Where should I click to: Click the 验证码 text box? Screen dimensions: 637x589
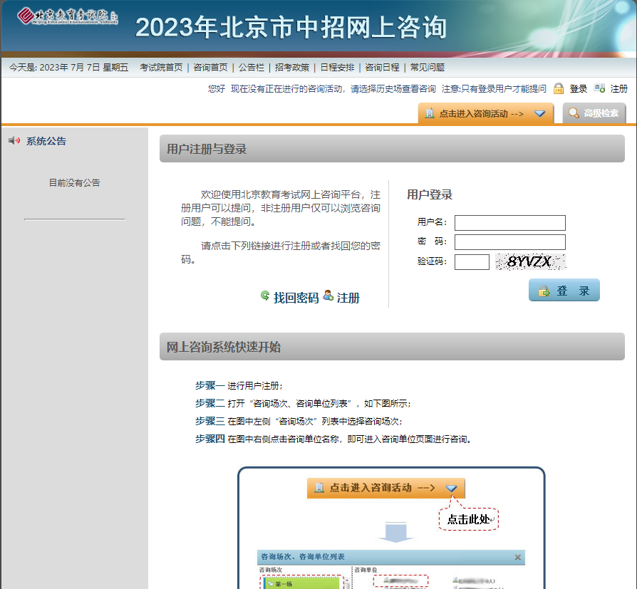point(472,262)
